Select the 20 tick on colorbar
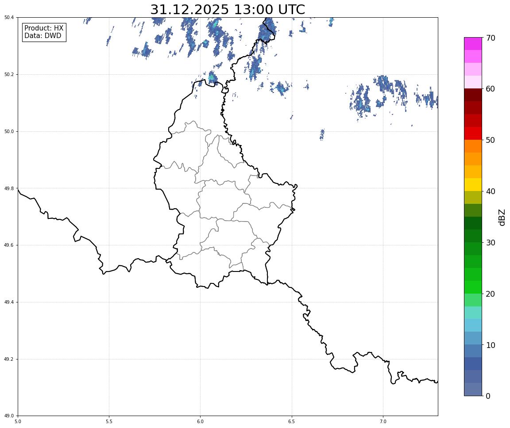Viewport: 510px width, 428px height. pyautogui.click(x=491, y=294)
